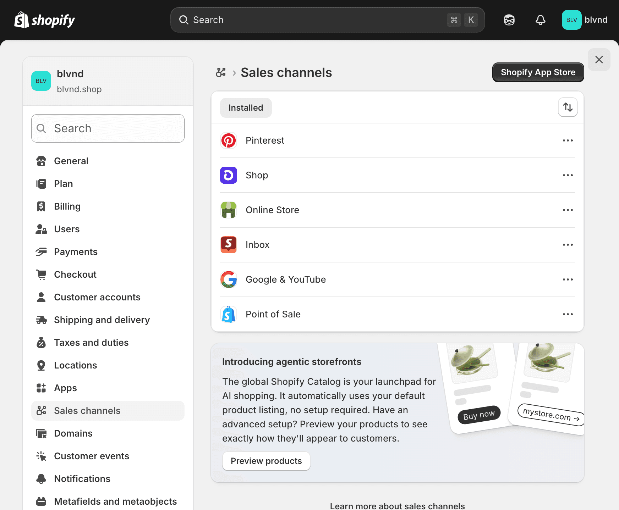Screen dimensions: 619x510
Task: Click the Plan settings icon
Action: coord(41,184)
